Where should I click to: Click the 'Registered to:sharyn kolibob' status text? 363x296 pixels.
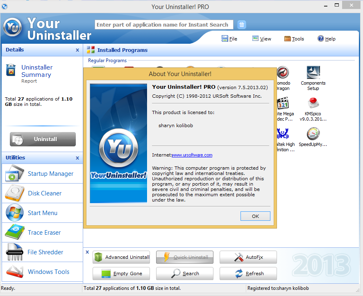tap(278, 288)
